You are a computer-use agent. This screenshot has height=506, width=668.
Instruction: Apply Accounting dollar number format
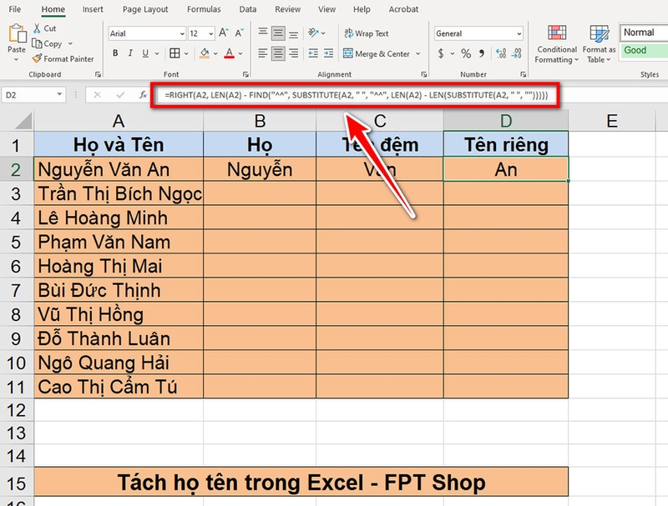[x=441, y=53]
